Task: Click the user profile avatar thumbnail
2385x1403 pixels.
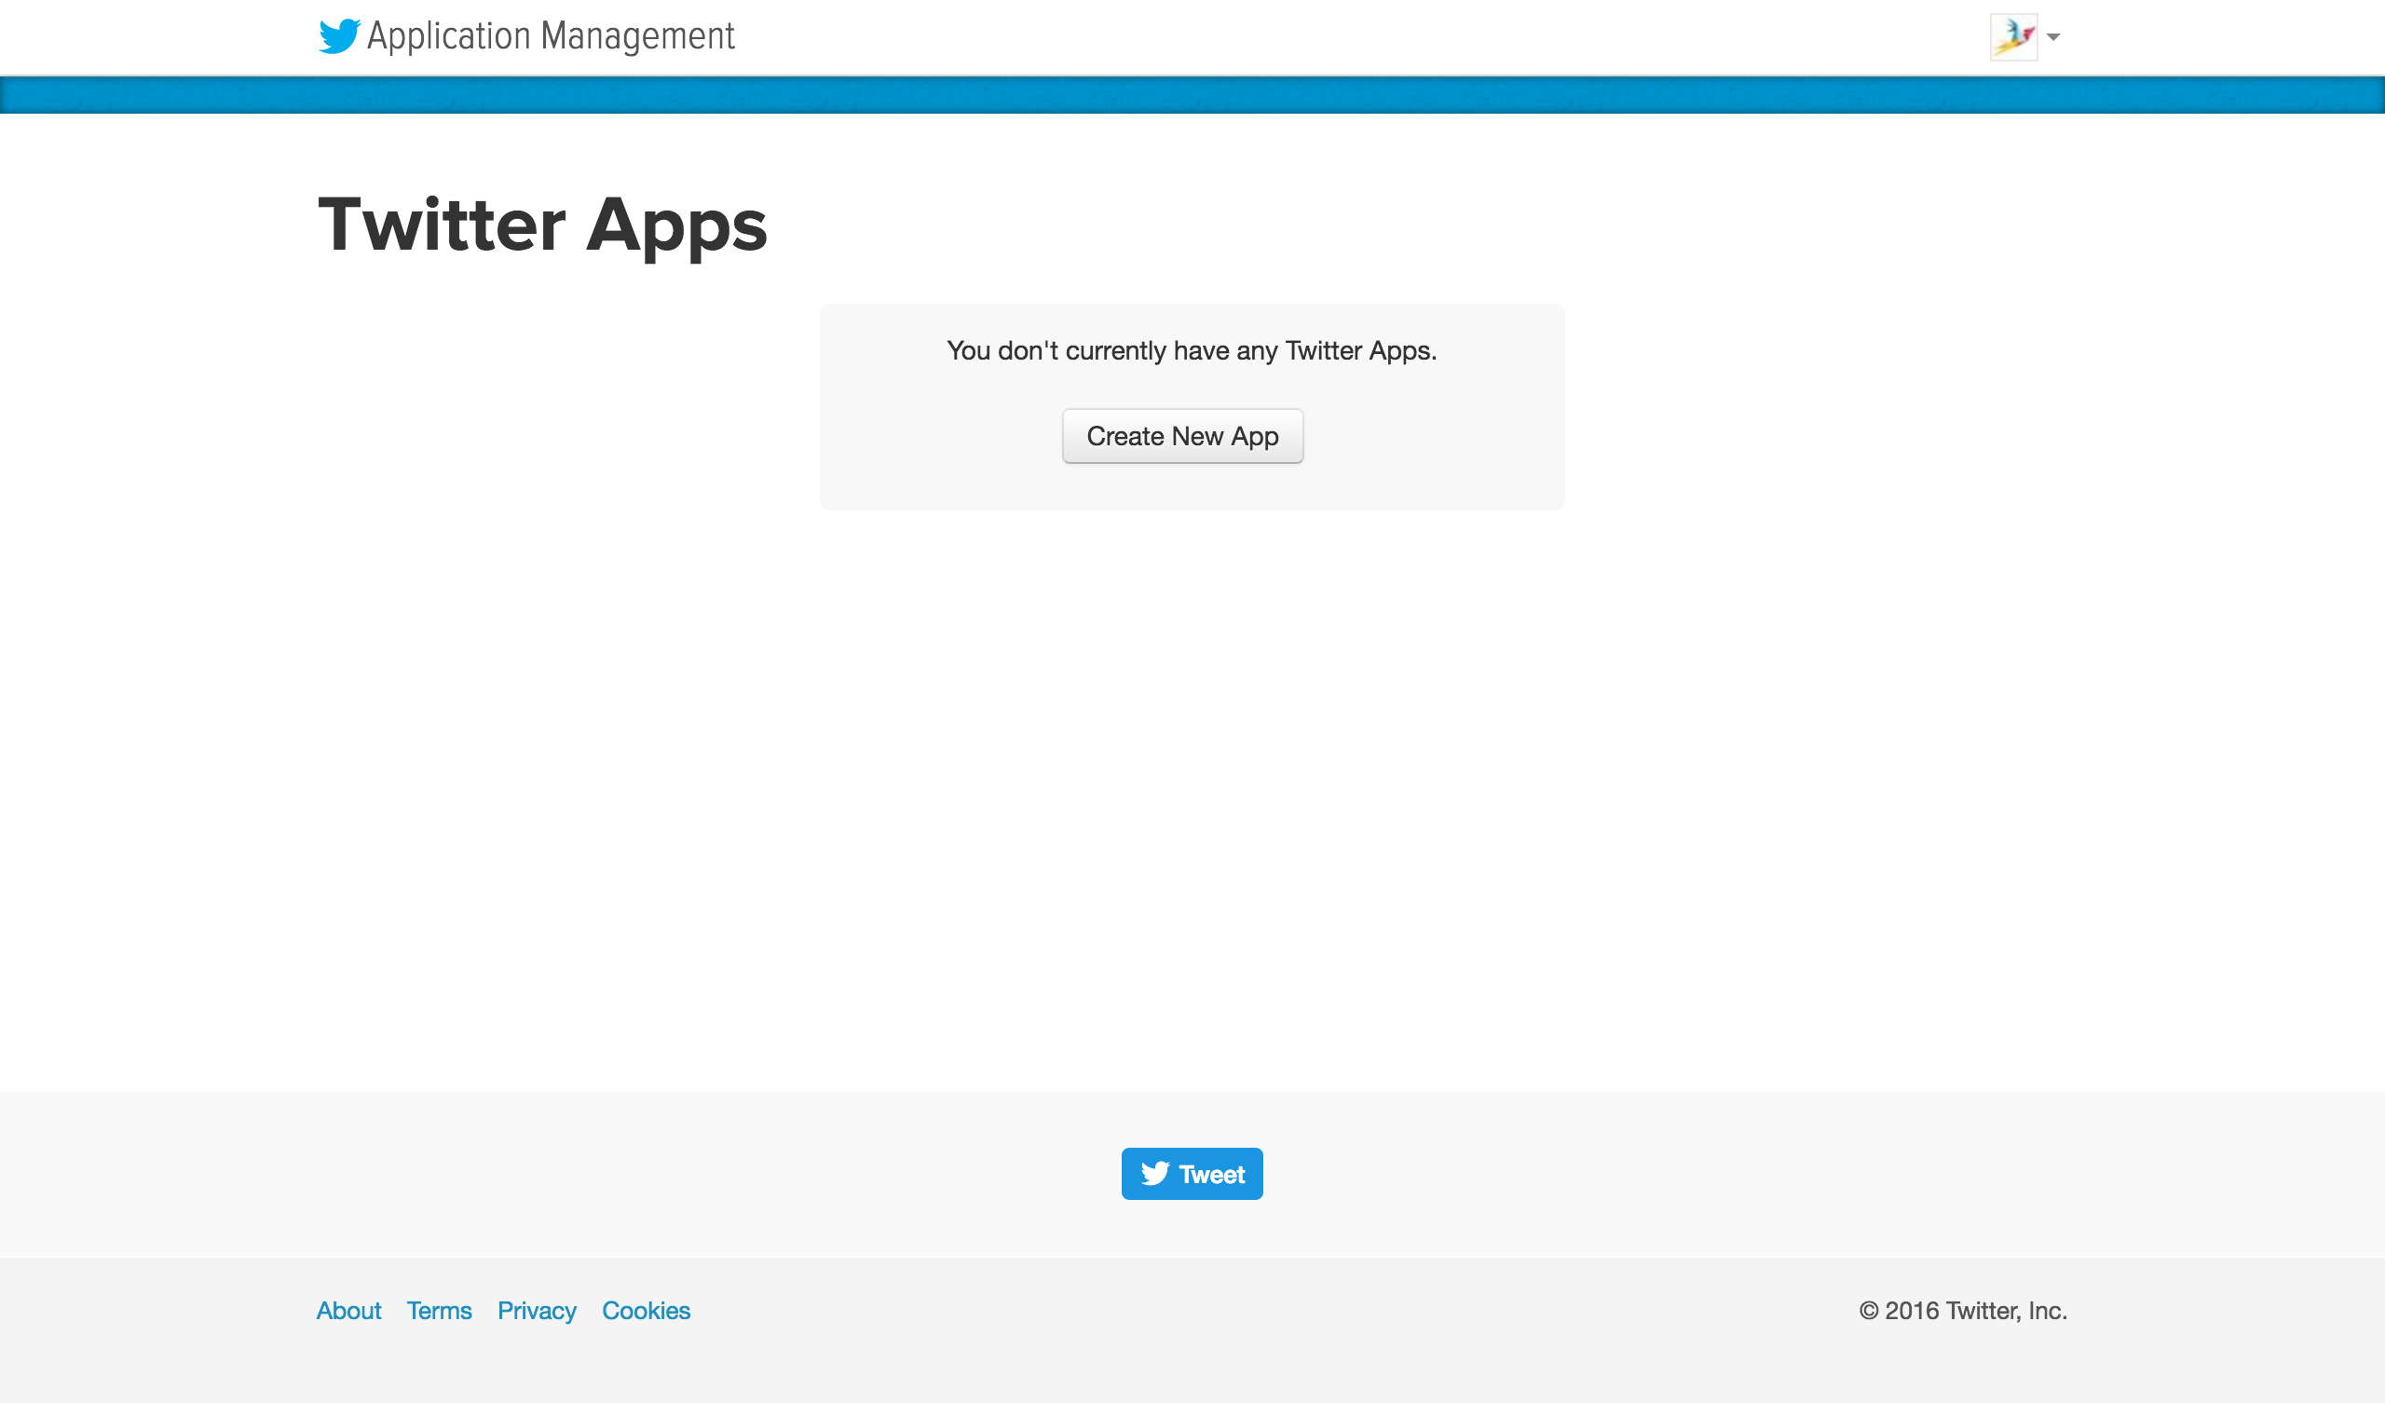Action: (2014, 37)
